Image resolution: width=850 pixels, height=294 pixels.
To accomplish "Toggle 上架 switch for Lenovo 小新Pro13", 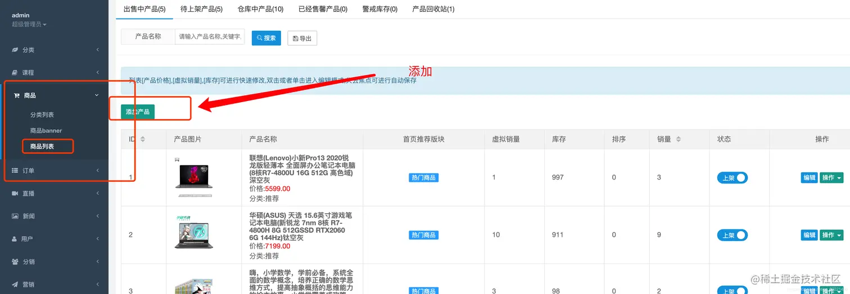I will coord(732,178).
